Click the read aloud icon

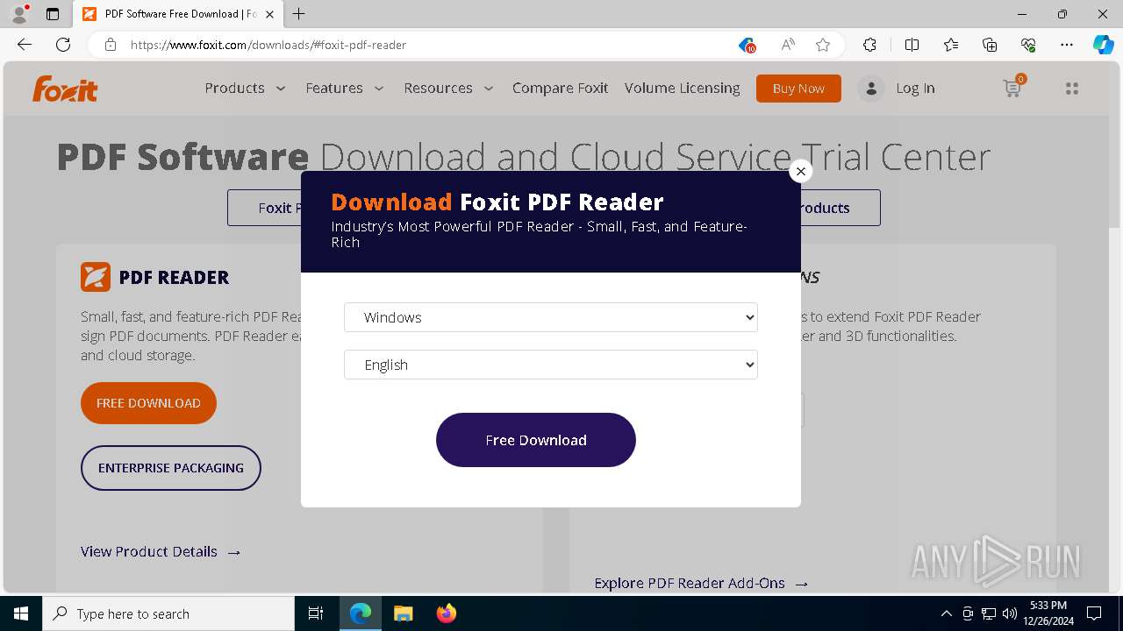(x=788, y=45)
